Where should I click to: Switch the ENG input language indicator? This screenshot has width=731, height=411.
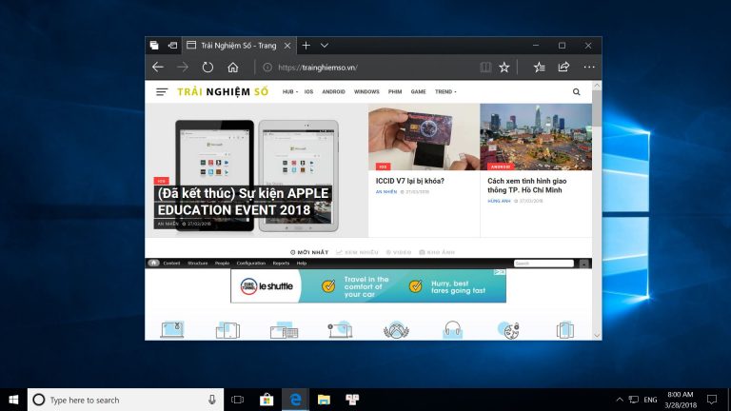click(650, 400)
